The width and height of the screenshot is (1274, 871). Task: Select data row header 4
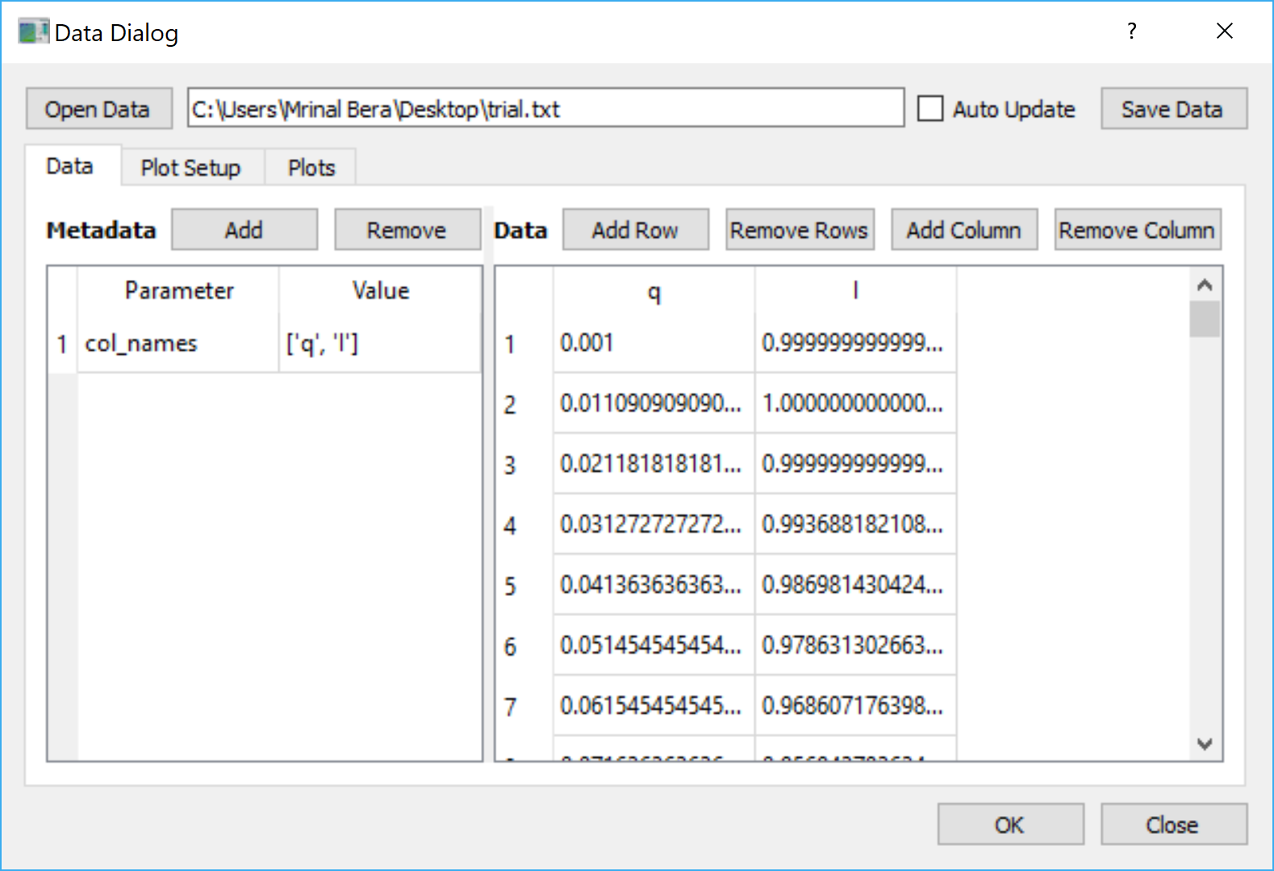pos(524,525)
